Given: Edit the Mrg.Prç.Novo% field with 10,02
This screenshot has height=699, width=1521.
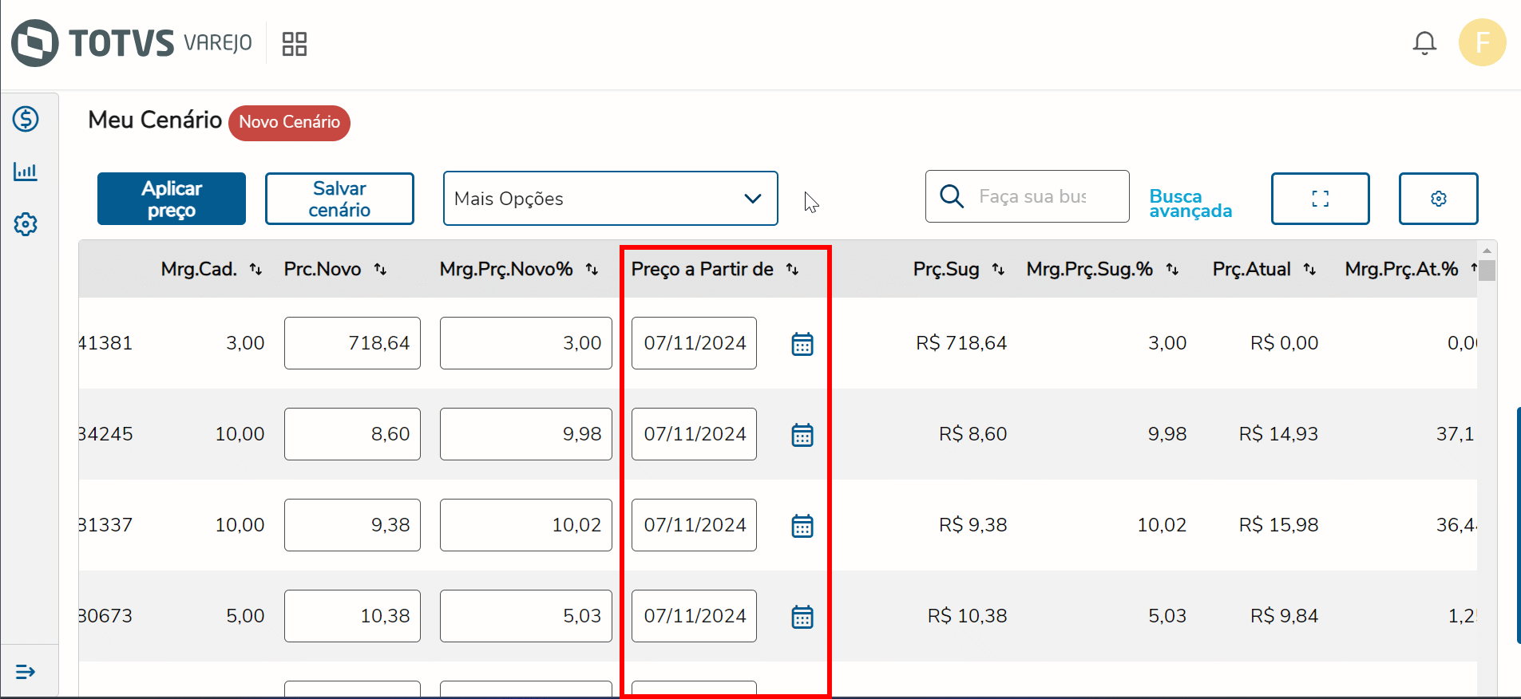Looking at the screenshot, I should 526,525.
